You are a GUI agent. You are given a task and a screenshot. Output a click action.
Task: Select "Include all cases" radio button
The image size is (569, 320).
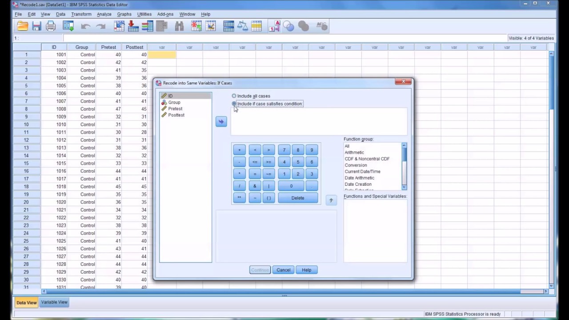tap(234, 96)
